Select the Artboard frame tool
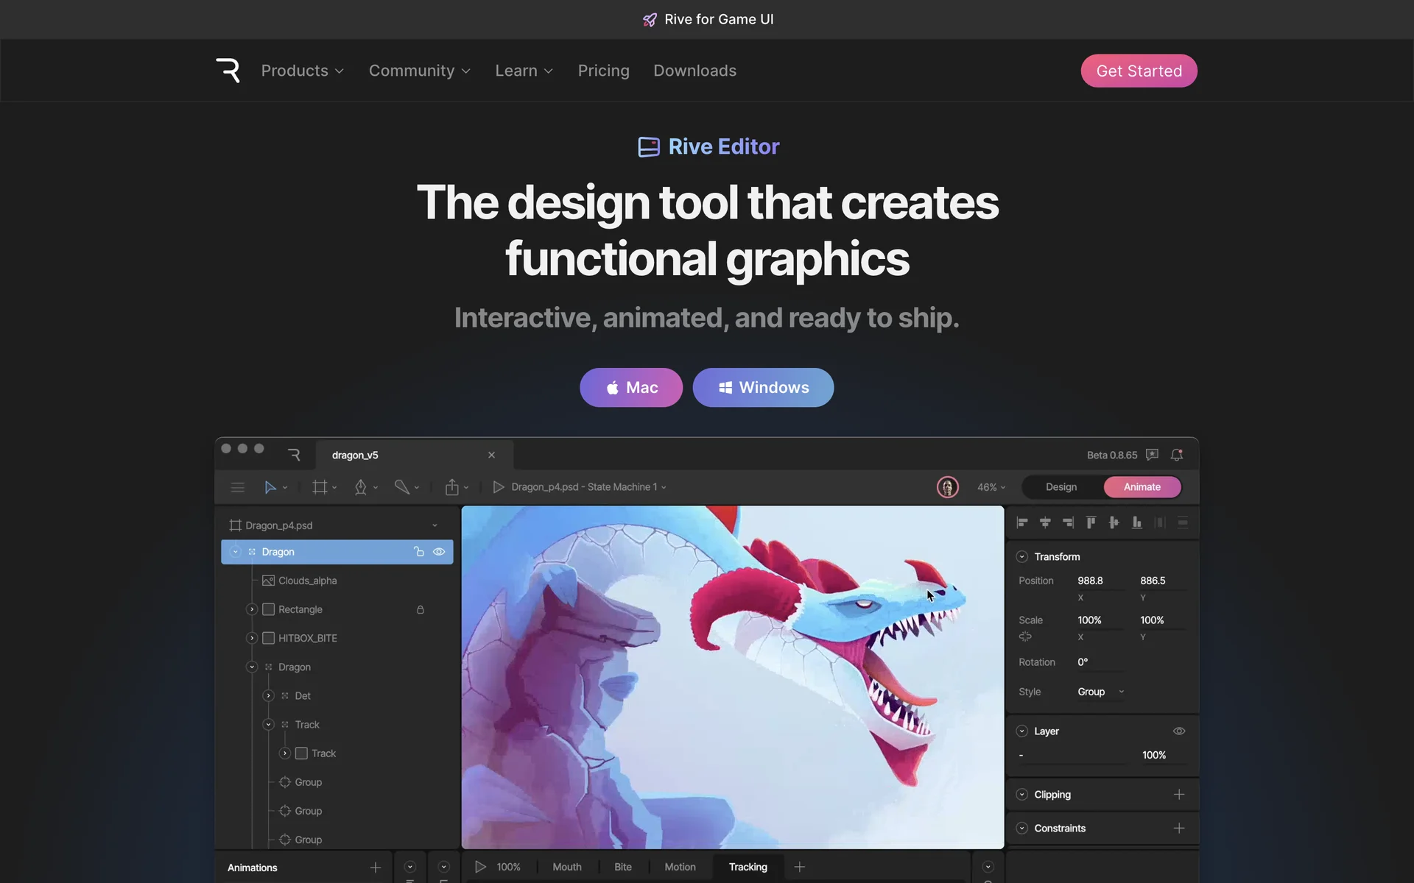The width and height of the screenshot is (1414, 883). (320, 487)
